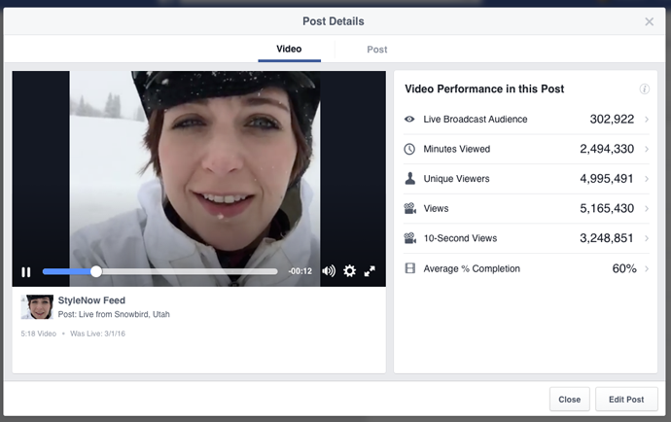Expand Unique Viewers details chevron

(647, 179)
